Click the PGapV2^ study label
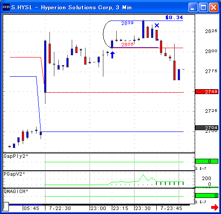This screenshot has height=214, width=221. [14, 174]
